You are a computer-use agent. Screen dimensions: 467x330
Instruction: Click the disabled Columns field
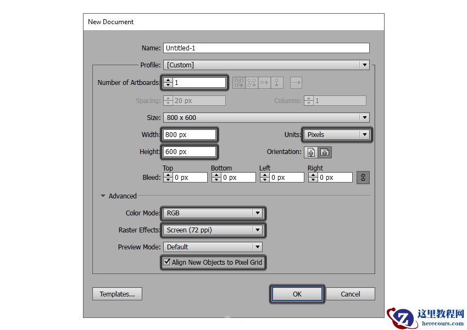[x=340, y=101]
